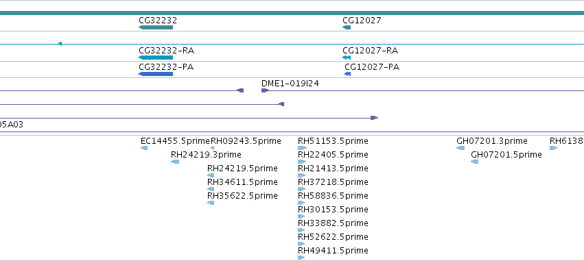Screen dimensions: 584x261
Task: Click the top teal chromosome bar
Action: [x=292, y=13]
